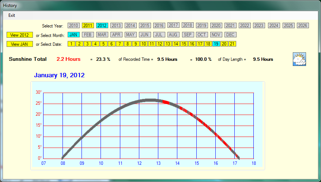
Task: Select date 5
Action: point(103,44)
